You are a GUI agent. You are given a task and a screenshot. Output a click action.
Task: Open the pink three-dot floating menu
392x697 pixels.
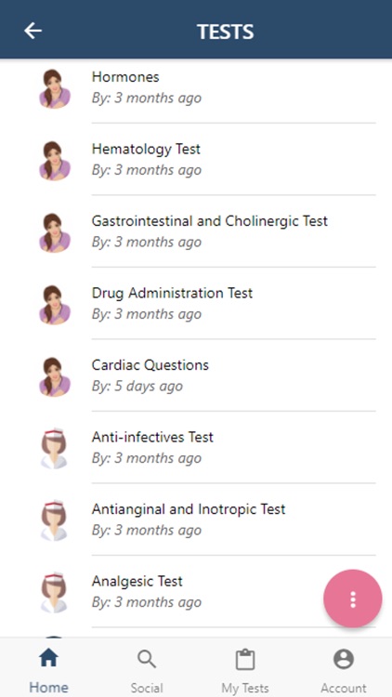coord(352,598)
